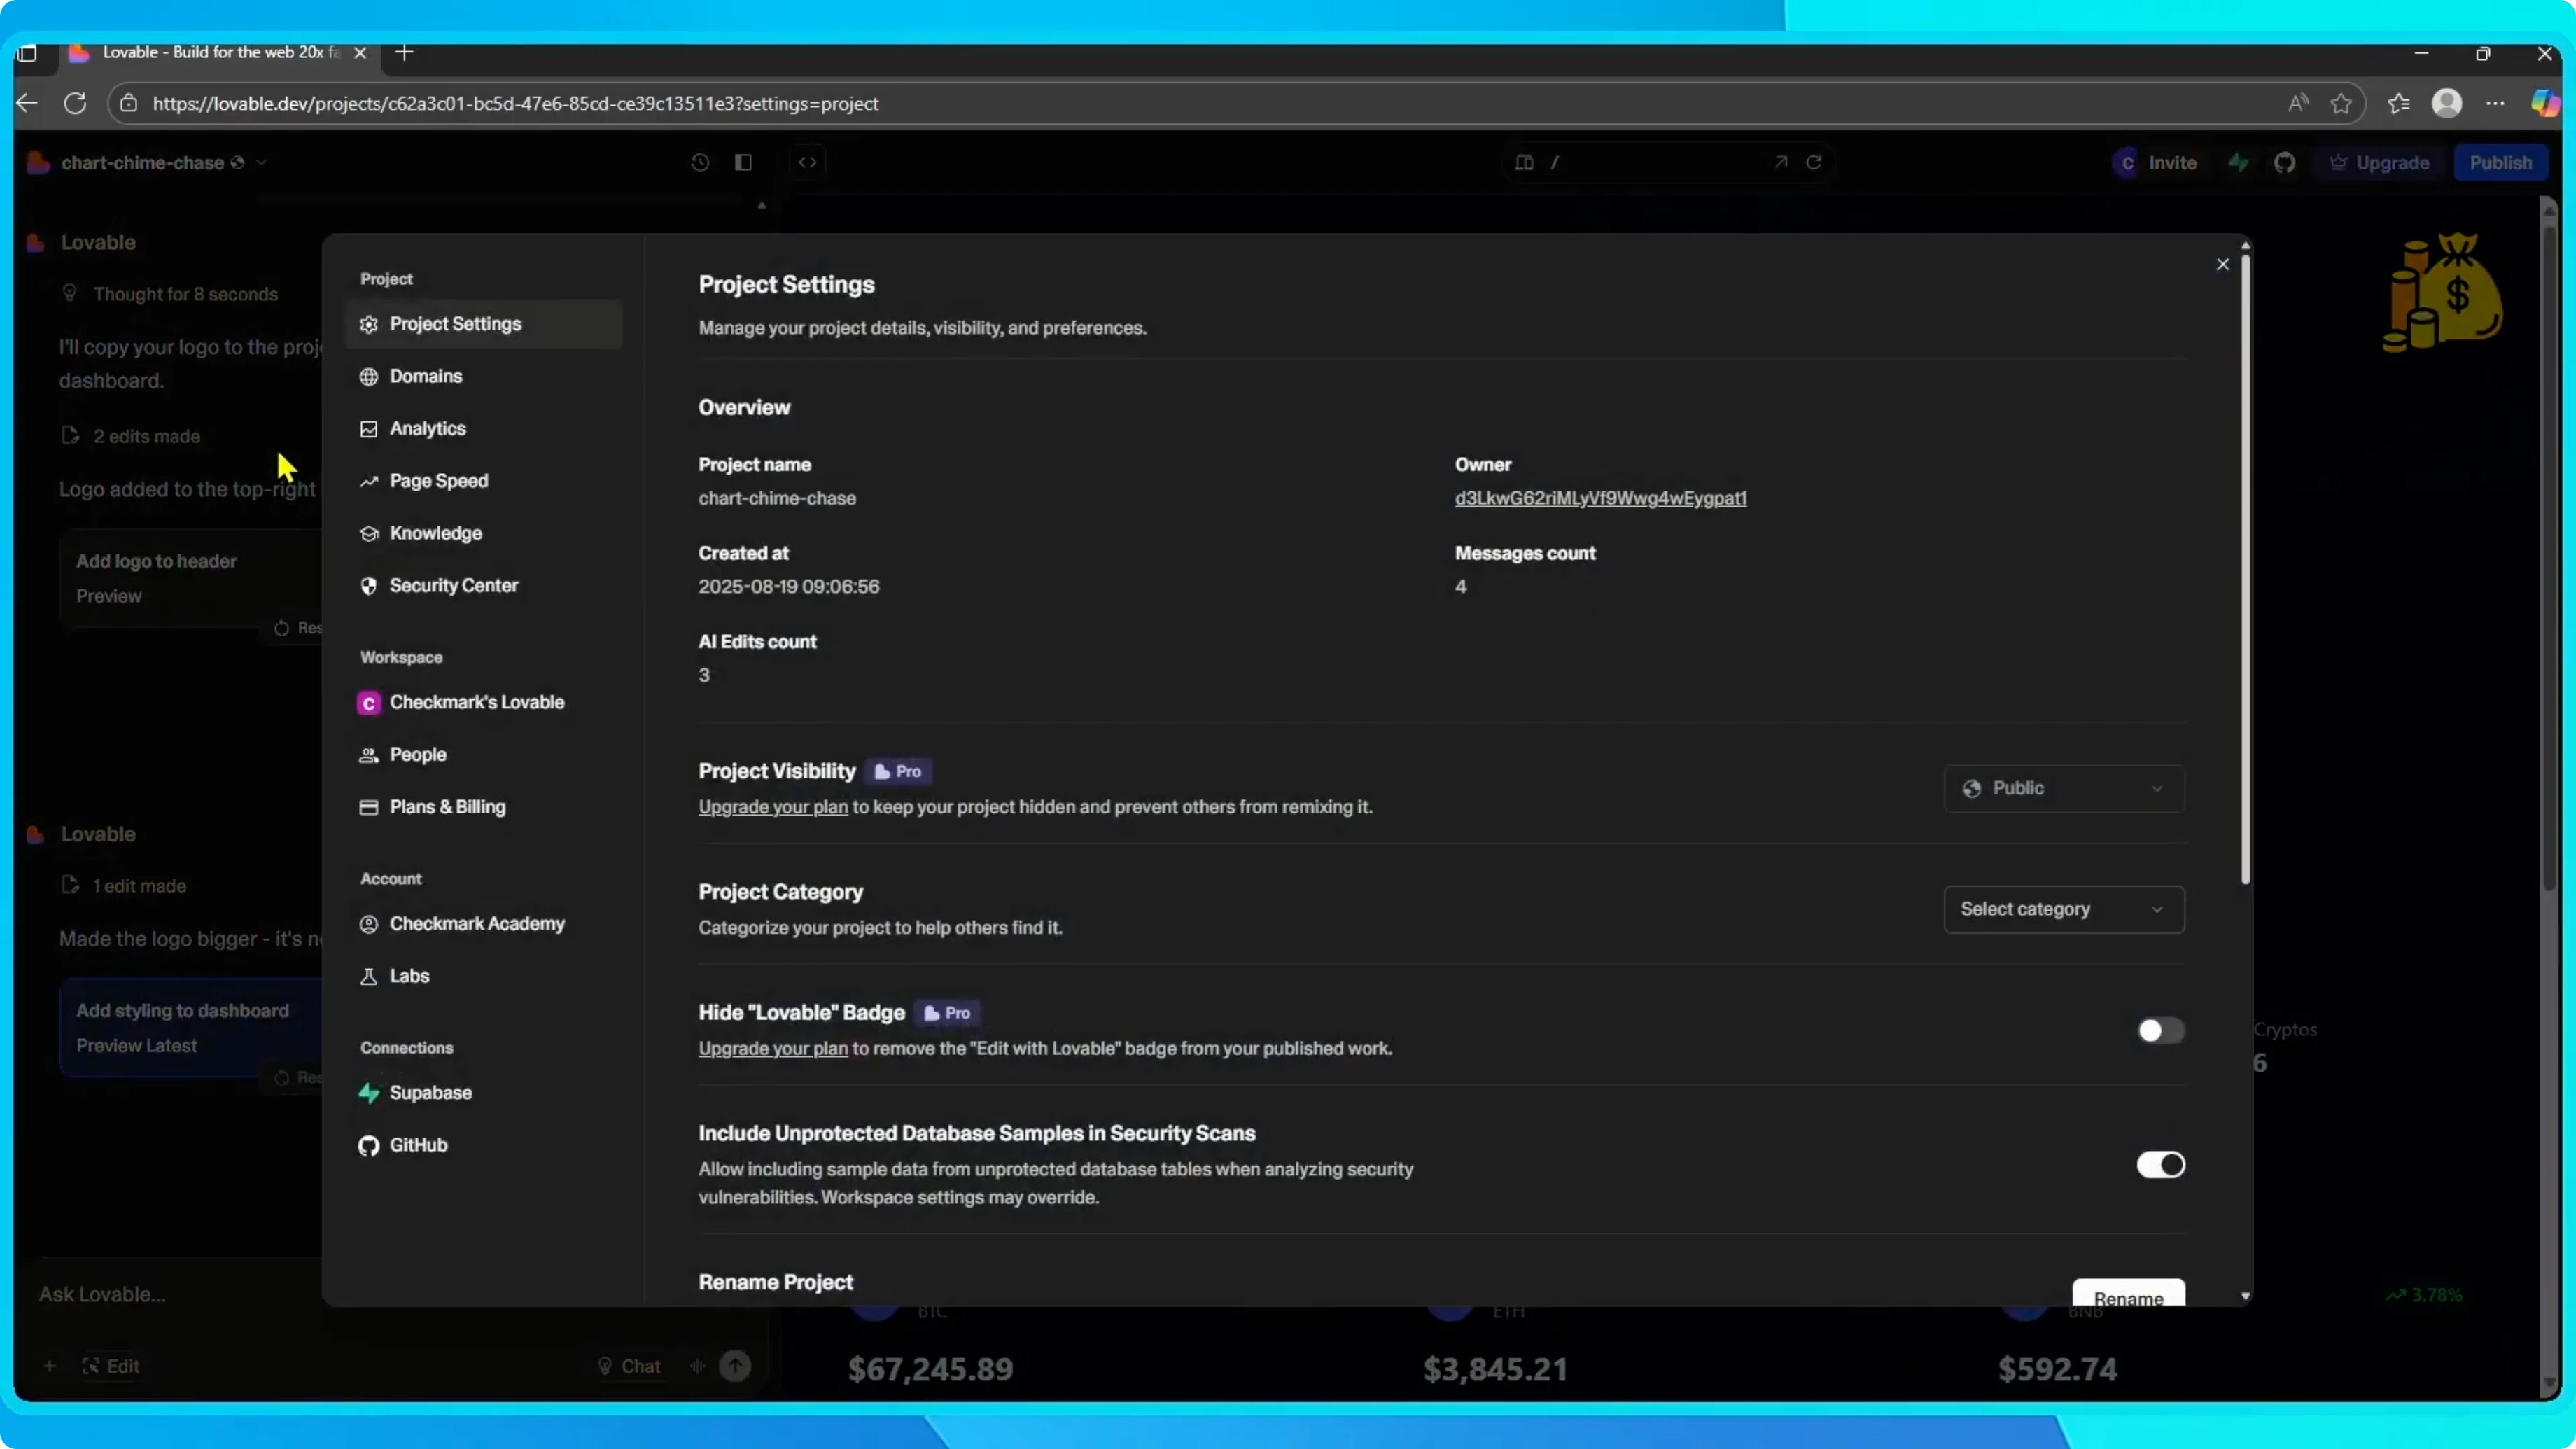Open Domains settings

click(484, 376)
